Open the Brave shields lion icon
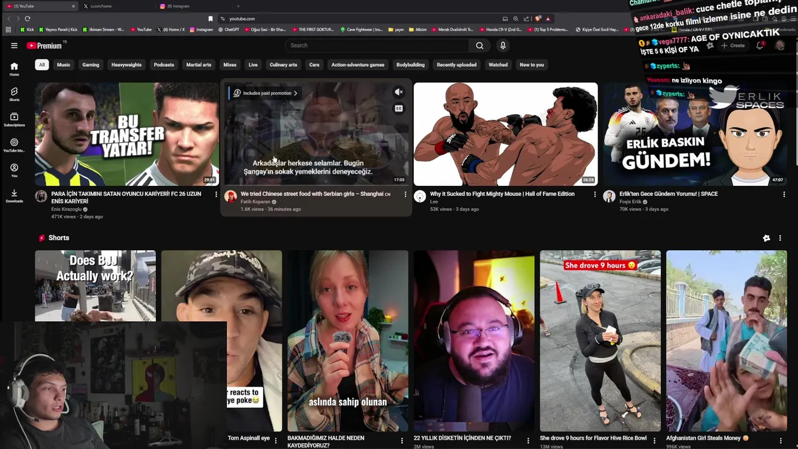The height and width of the screenshot is (449, 798). 537,19
